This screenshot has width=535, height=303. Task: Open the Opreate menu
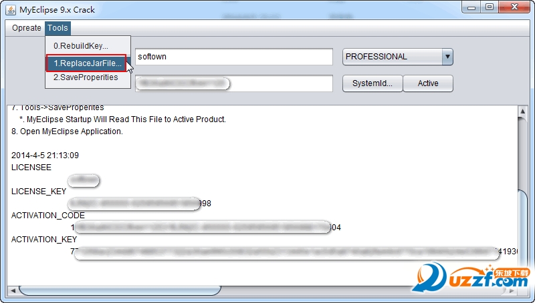point(26,28)
